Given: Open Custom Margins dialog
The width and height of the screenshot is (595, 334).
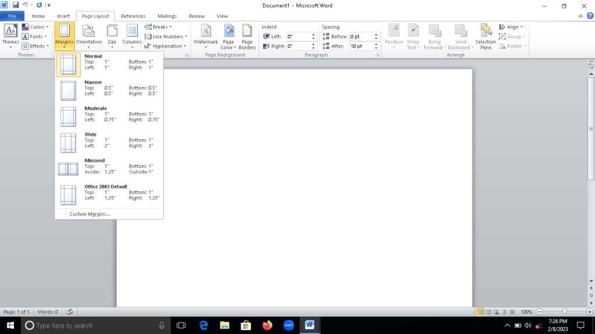Looking at the screenshot, I should pyautogui.click(x=109, y=214).
